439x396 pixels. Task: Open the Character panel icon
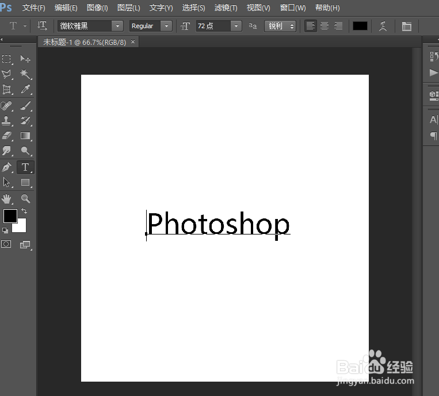[434, 120]
